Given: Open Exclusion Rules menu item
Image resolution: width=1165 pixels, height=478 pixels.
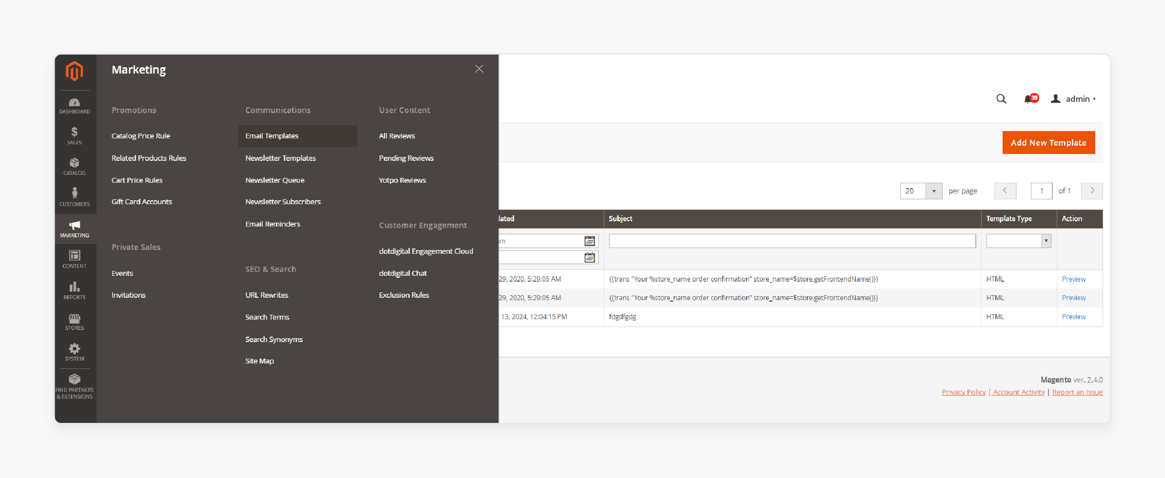Looking at the screenshot, I should click(x=404, y=295).
